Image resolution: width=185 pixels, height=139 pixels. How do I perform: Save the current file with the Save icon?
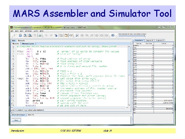pos(25,35)
